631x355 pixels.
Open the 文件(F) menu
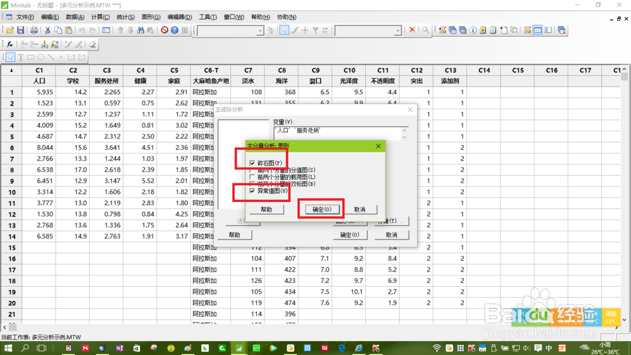(x=25, y=17)
